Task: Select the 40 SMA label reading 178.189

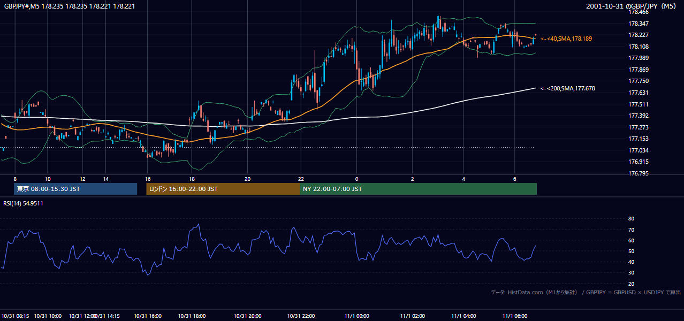Action: pos(566,39)
